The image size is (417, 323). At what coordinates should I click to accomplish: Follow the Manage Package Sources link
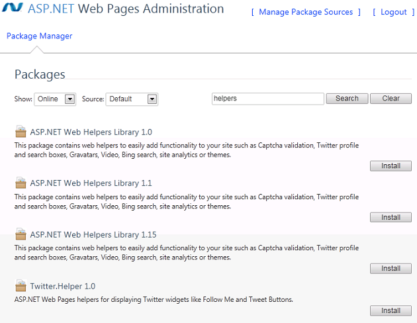click(x=306, y=12)
